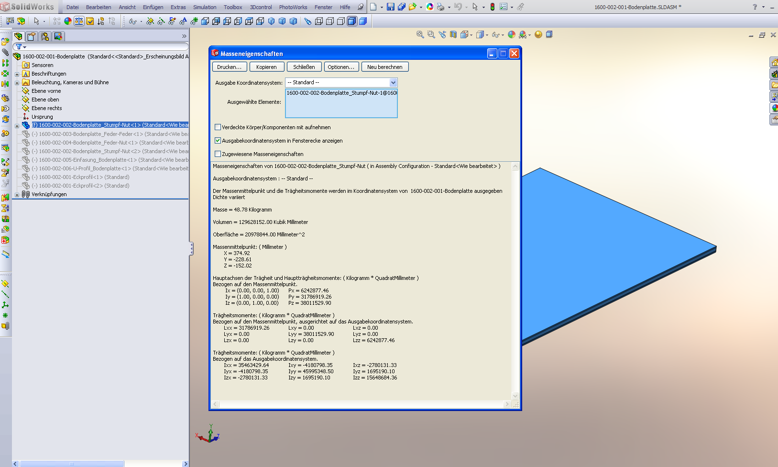Screen dimensions: 778x467
Task: Open the ConfigurationManager tab icon
Action: pos(45,36)
